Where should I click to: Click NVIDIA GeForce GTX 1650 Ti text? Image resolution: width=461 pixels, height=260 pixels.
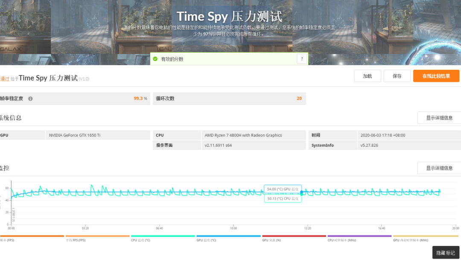(x=74, y=135)
